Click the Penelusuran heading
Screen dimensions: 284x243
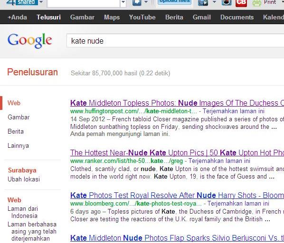point(33,72)
